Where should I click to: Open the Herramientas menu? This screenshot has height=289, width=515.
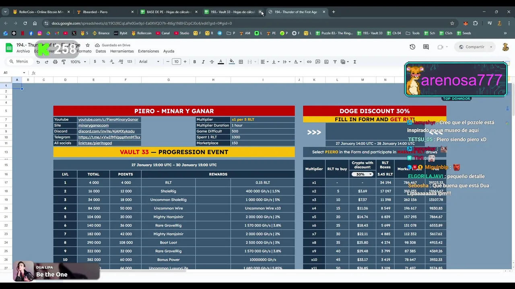[122, 51]
